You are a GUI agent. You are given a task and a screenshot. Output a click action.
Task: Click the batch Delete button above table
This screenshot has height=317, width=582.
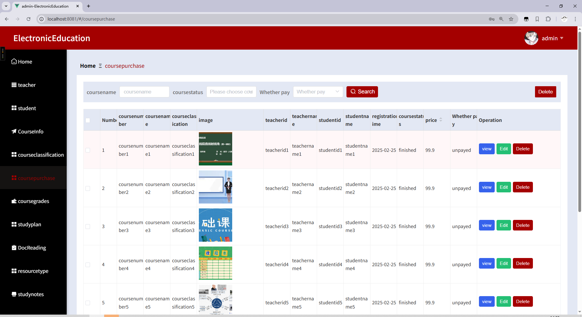[546, 92]
